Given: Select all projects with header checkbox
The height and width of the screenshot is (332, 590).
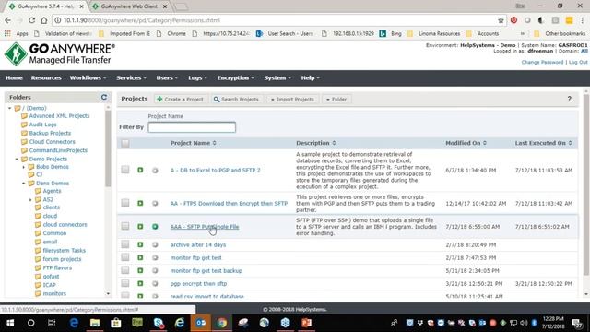Looking at the screenshot, I should [x=125, y=143].
